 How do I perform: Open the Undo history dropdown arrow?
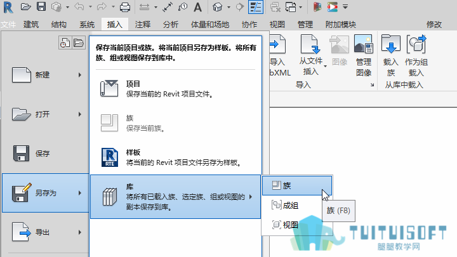tap(90, 7)
